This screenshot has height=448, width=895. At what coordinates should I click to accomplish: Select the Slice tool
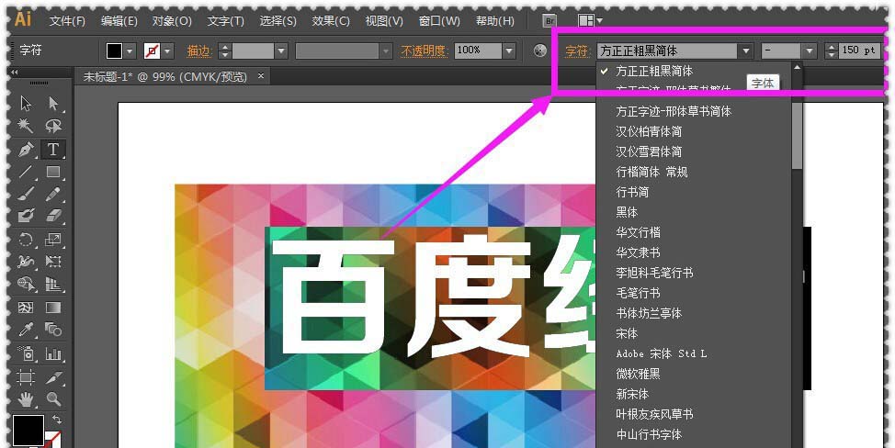pos(53,376)
